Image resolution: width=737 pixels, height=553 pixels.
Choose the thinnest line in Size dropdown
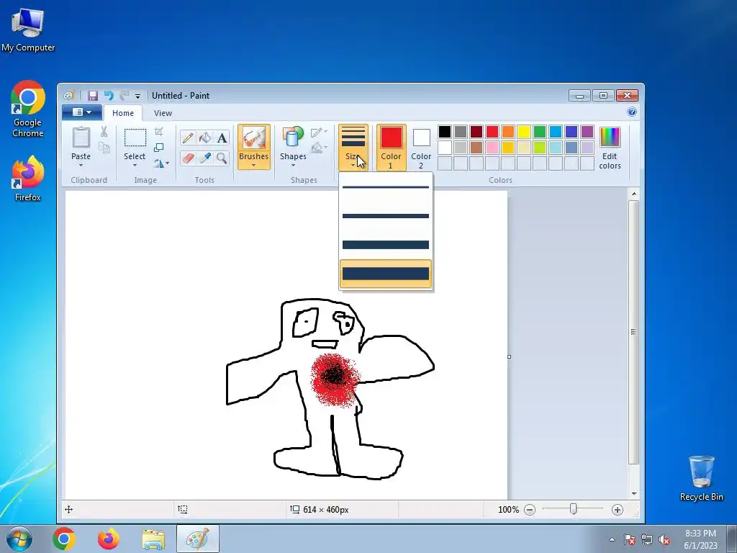[386, 187]
